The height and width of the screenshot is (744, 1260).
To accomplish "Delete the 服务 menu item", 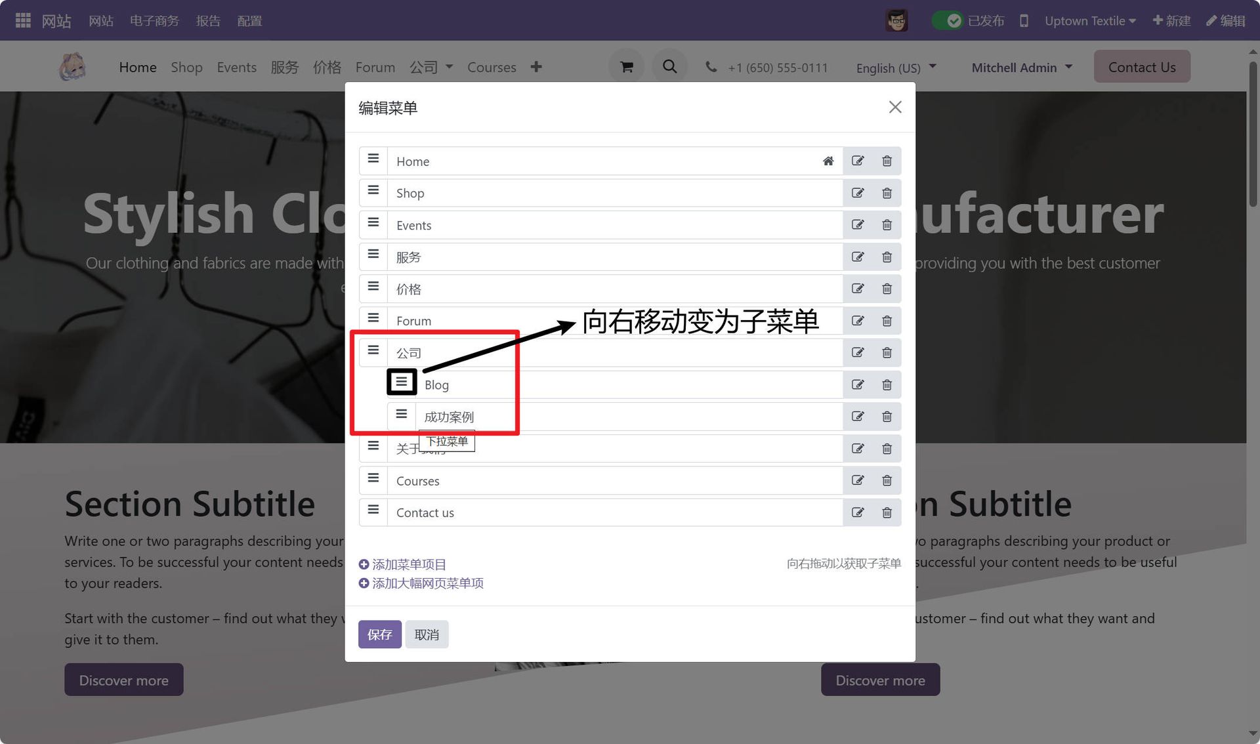I will pos(887,257).
